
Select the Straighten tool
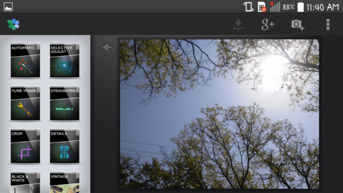(x=64, y=103)
